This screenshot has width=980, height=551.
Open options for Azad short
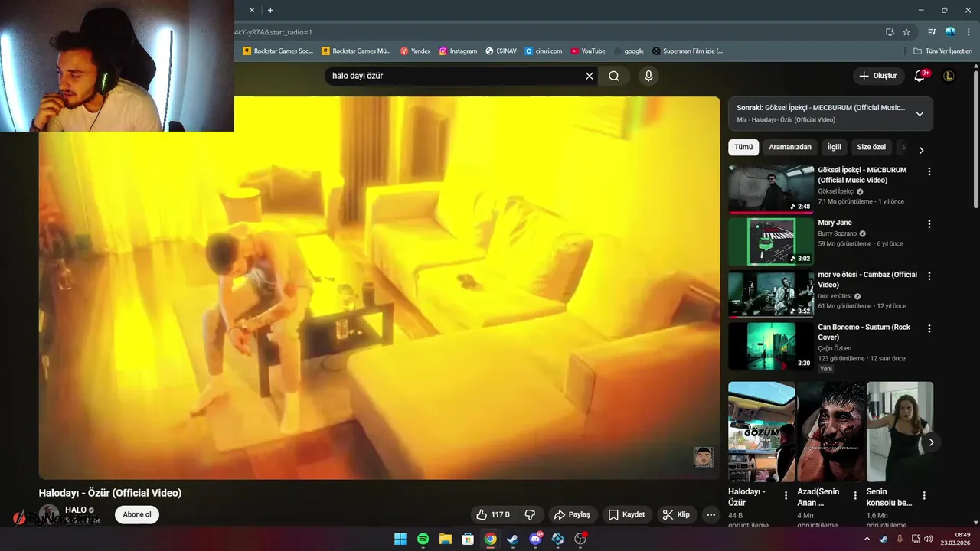click(x=855, y=495)
